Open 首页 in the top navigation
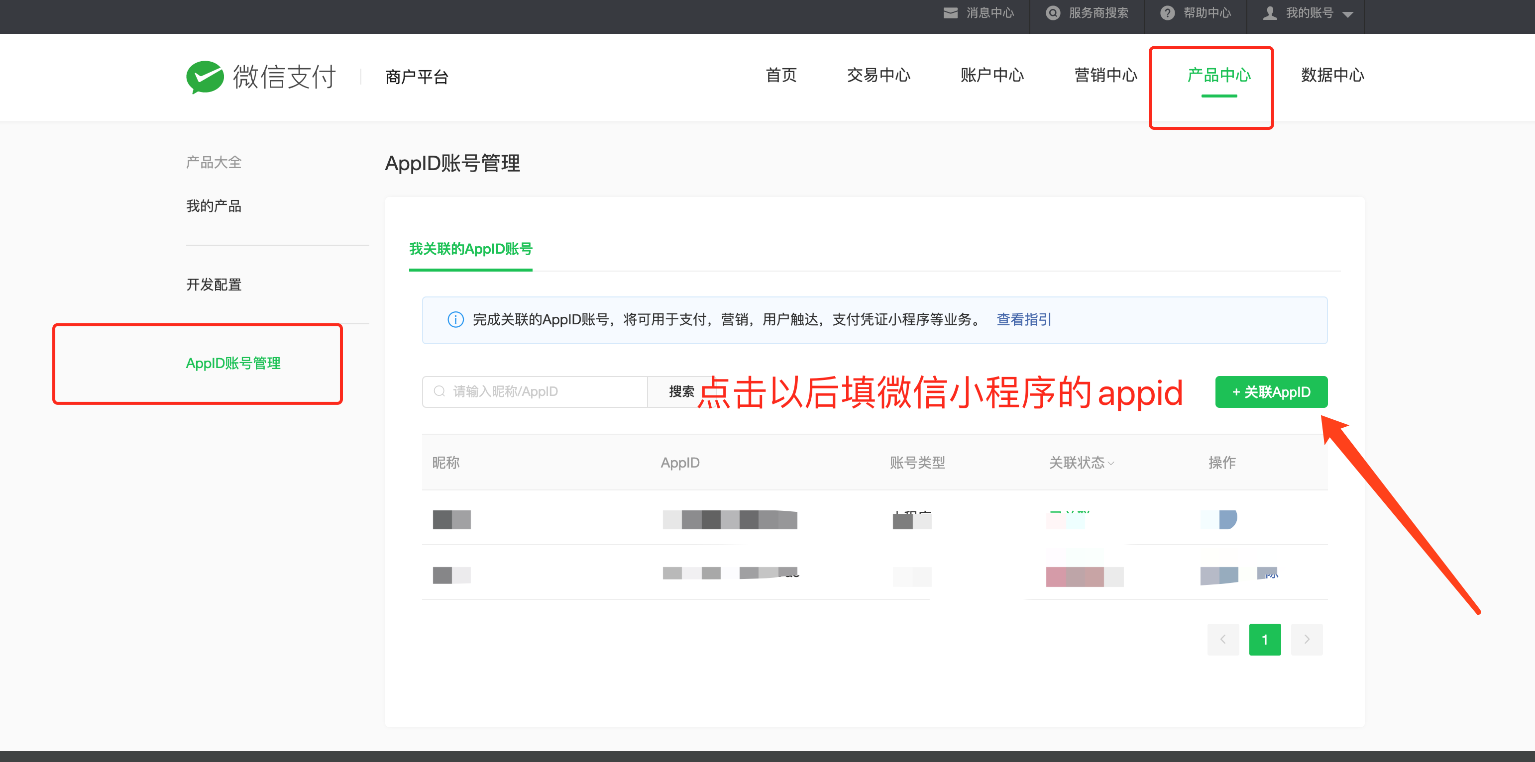Viewport: 1535px width, 762px height. (780, 75)
